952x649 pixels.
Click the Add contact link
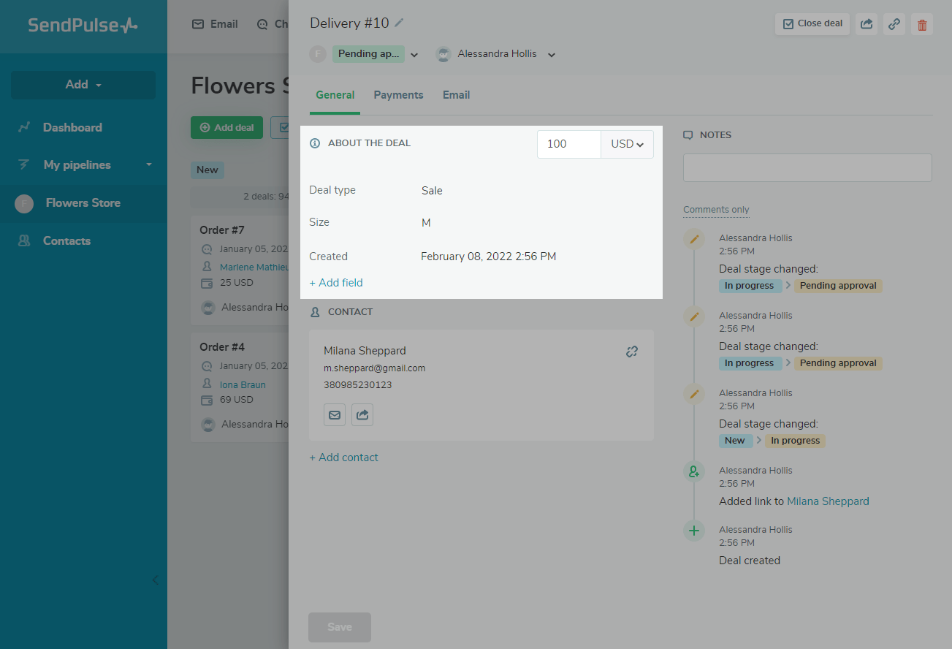343,458
